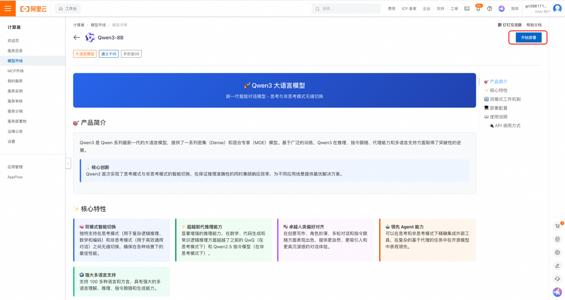This screenshot has height=300, width=565.
Task: Open AI assistant icon in top bar
Action: click(x=501, y=8)
